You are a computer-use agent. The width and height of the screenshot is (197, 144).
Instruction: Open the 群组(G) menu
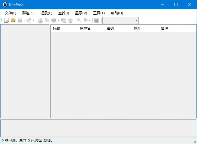click(x=28, y=13)
